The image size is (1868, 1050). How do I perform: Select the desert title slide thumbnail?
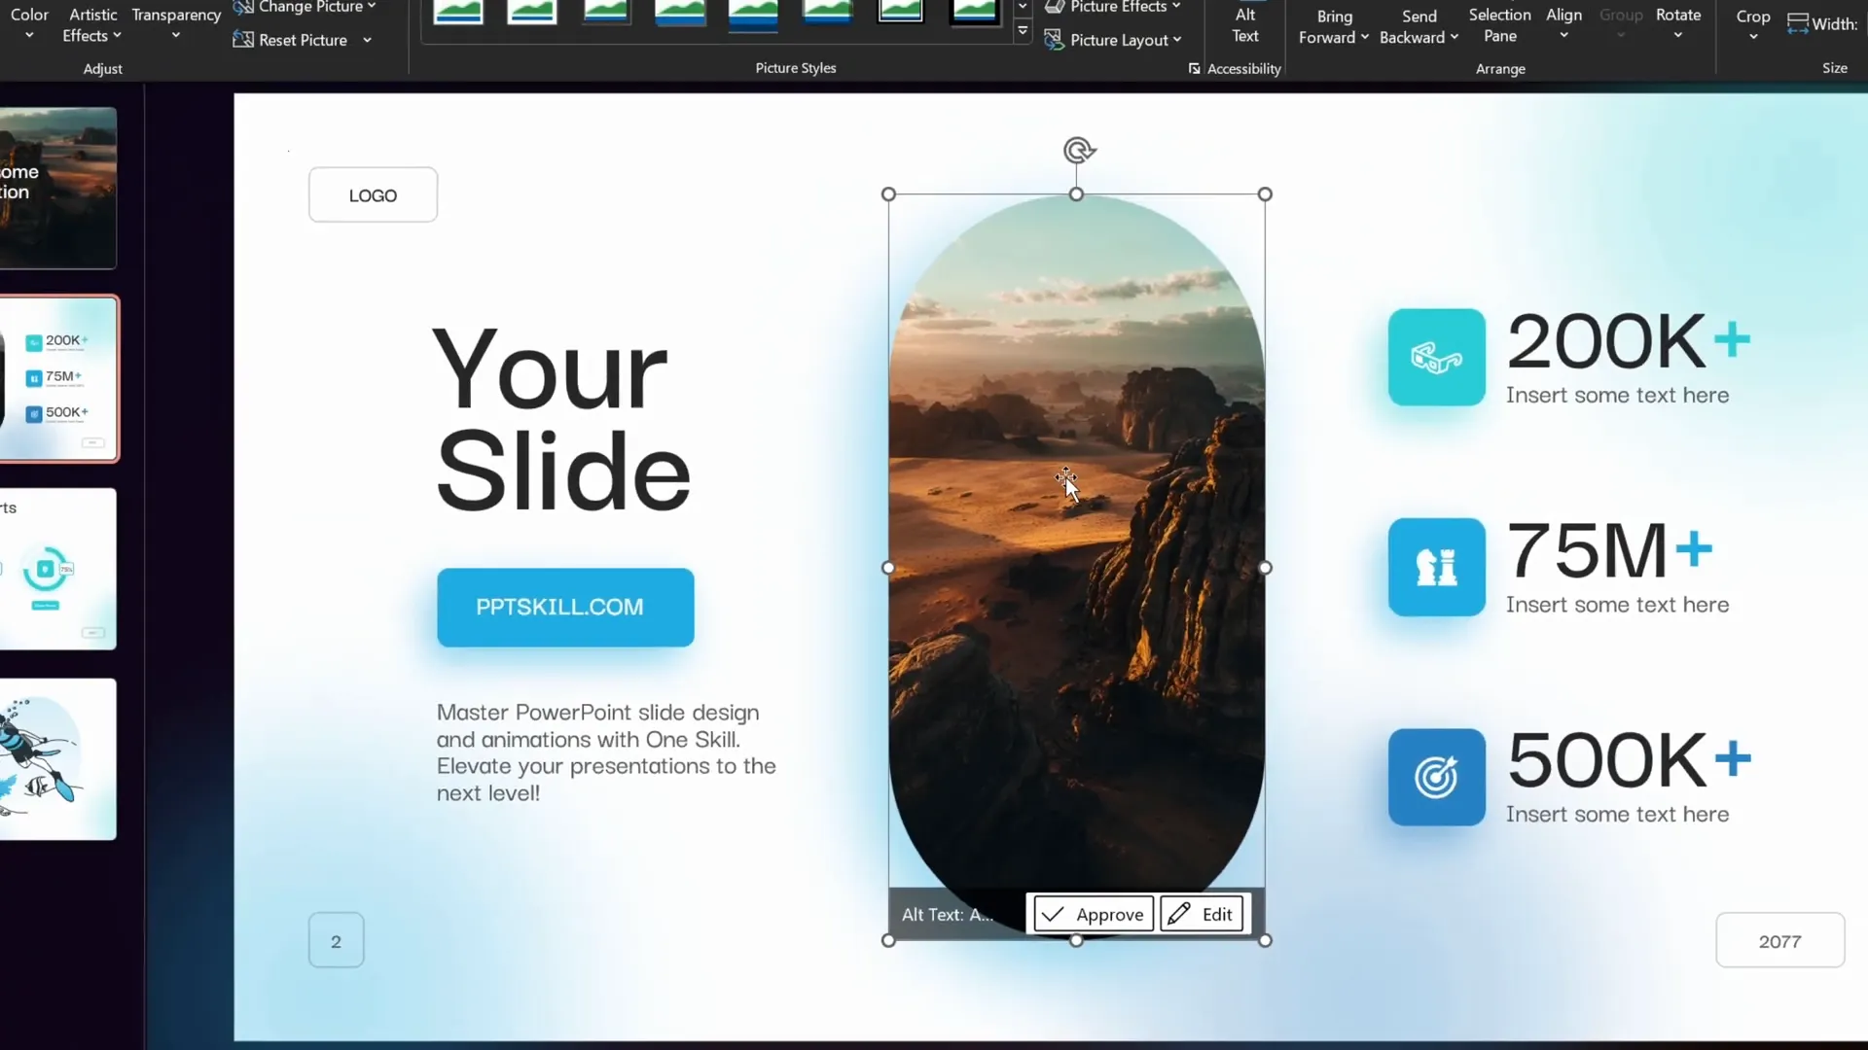coord(58,188)
